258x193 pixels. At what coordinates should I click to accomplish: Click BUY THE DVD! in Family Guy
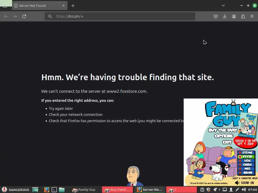pos(223,130)
